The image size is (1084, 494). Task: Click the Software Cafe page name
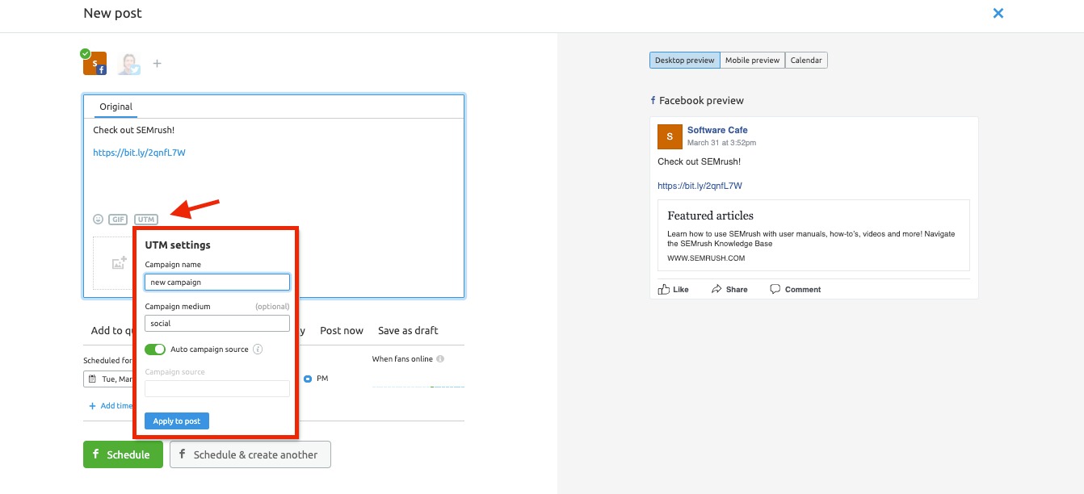coord(717,130)
